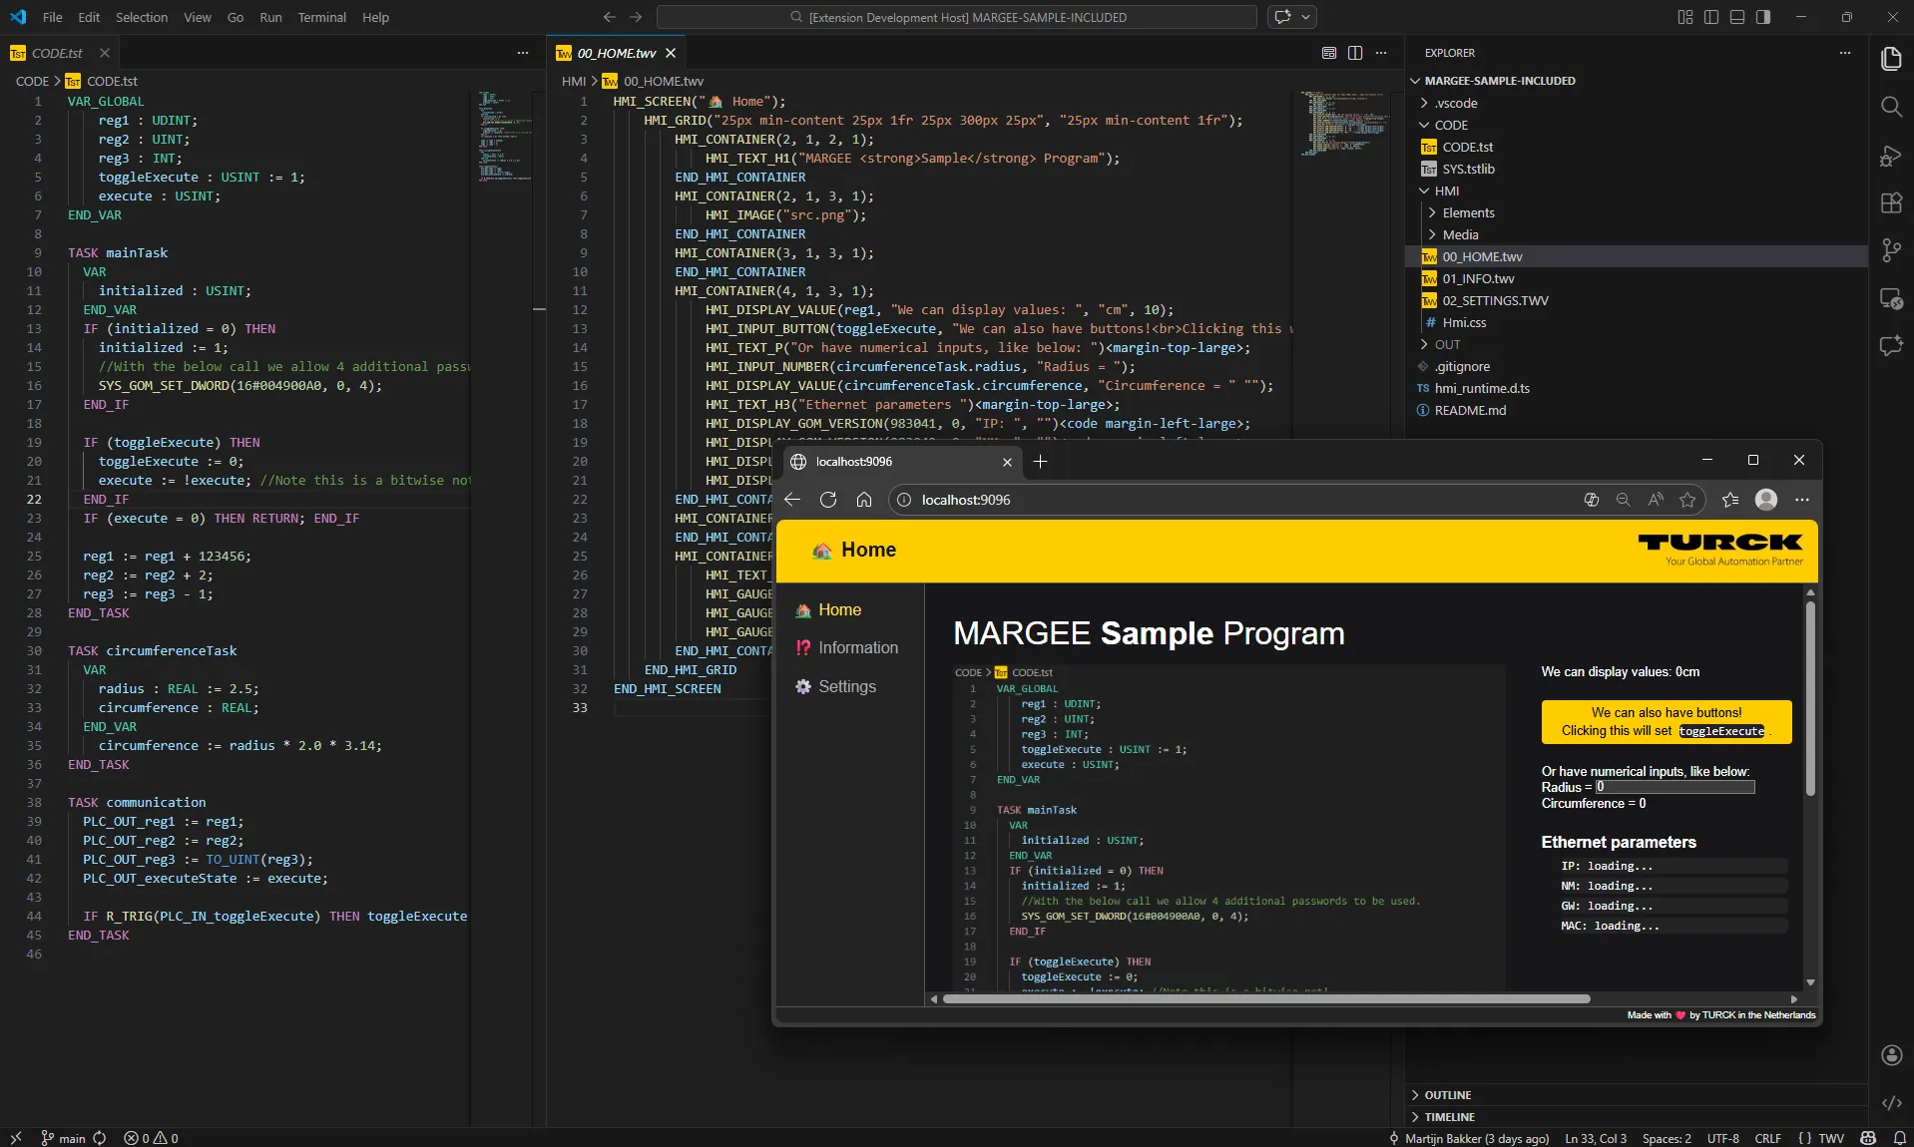Open the Run and Debug view
The image size is (1914, 1147).
click(1891, 155)
